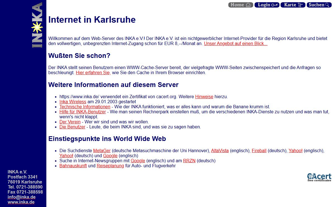
Task: Open the Karte sitemap button
Action: click(293, 5)
